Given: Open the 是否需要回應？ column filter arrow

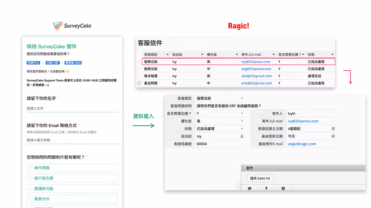Looking at the screenshot, I should (x=303, y=55).
